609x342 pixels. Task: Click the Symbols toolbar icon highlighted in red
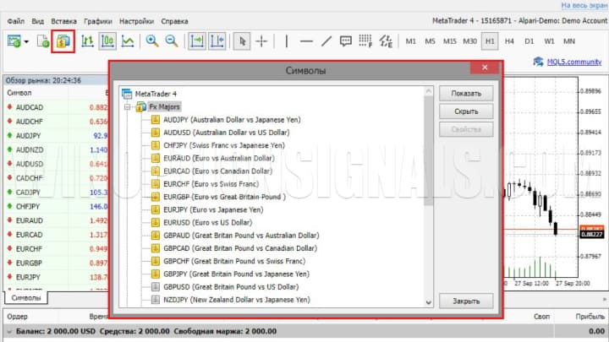click(x=63, y=41)
